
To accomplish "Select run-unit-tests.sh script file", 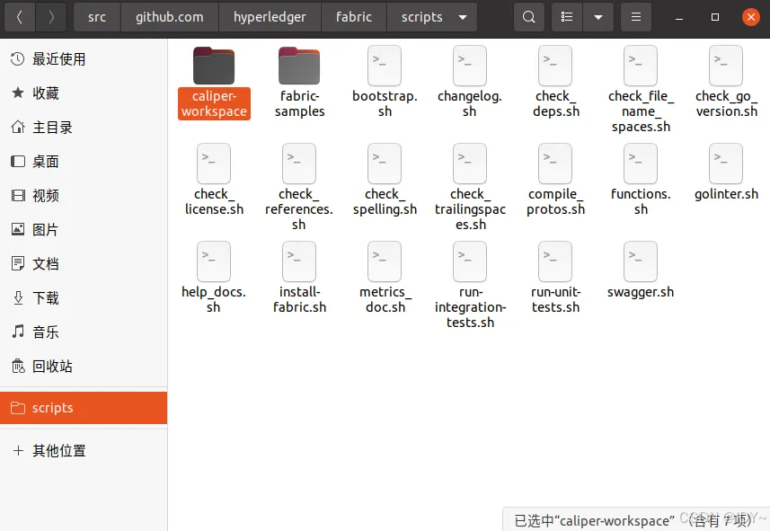I will (555, 262).
